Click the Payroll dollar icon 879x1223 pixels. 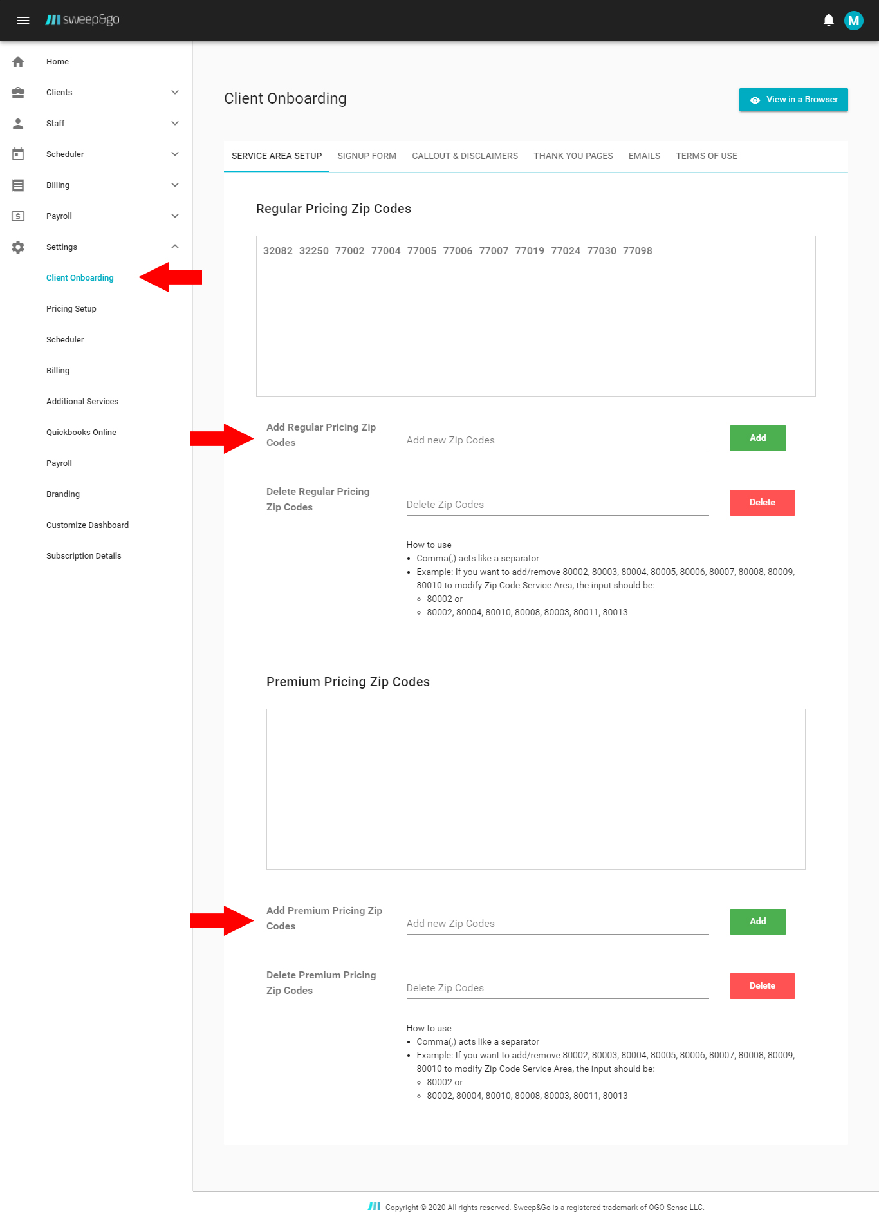(18, 216)
